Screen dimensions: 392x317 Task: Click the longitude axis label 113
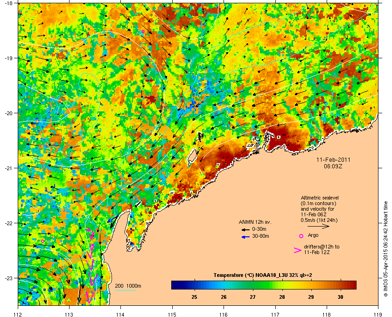pyautogui.click(x=69, y=314)
